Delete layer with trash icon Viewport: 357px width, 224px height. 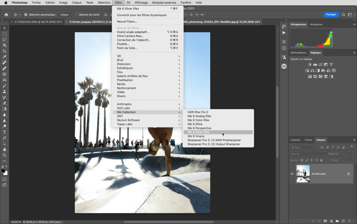pos(349,221)
